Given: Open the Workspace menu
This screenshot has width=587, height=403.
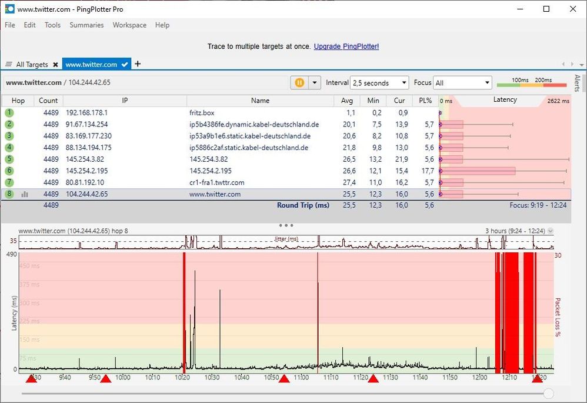Looking at the screenshot, I should [x=129, y=25].
